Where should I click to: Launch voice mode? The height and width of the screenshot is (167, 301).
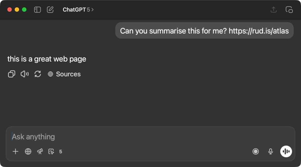(286, 151)
